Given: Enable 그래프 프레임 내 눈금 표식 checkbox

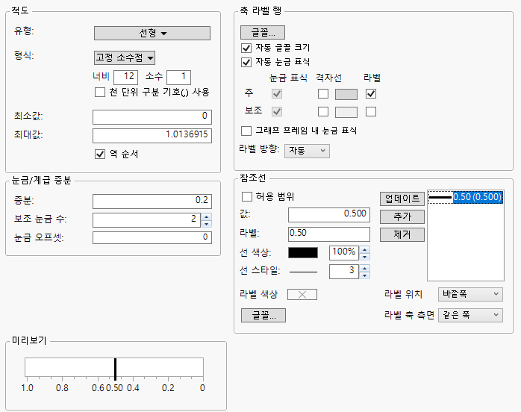Looking at the screenshot, I should click(x=246, y=131).
